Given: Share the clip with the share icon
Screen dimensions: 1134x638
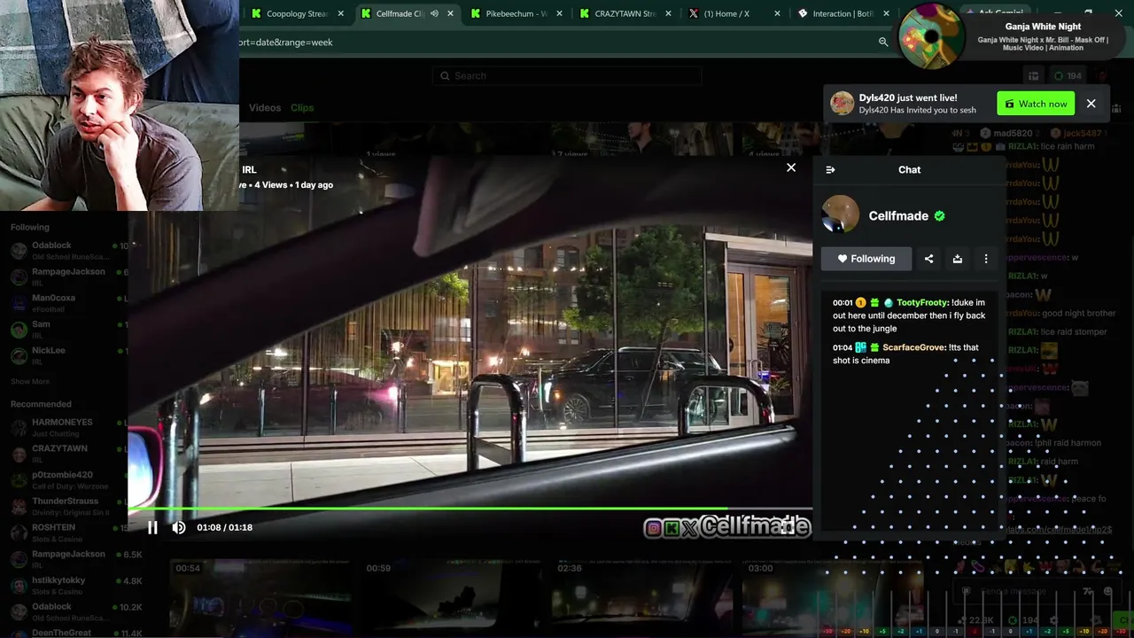Looking at the screenshot, I should click(x=928, y=259).
